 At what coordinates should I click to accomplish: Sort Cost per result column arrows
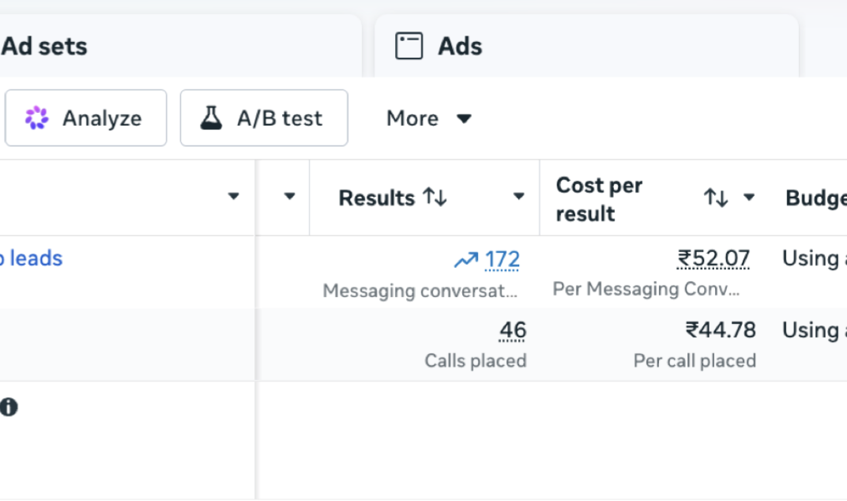(716, 198)
